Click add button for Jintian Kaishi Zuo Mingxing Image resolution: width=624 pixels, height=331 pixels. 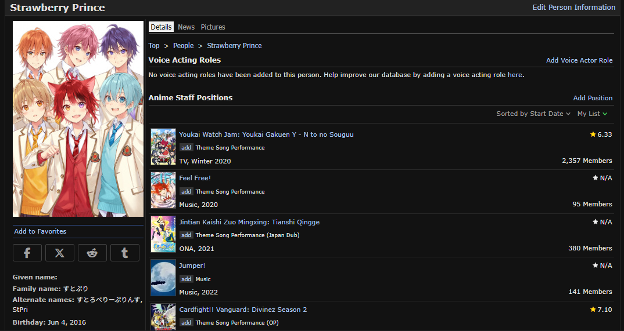point(187,235)
